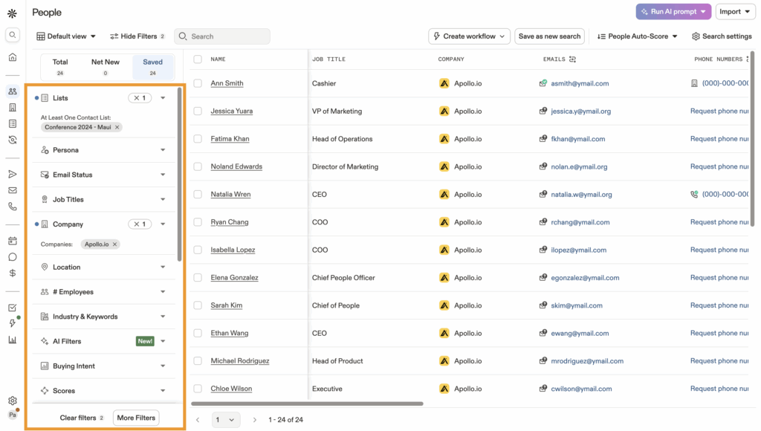This screenshot has height=431, width=761.
Task: Tick the checkbox beside Ann Smith
Action: point(198,83)
